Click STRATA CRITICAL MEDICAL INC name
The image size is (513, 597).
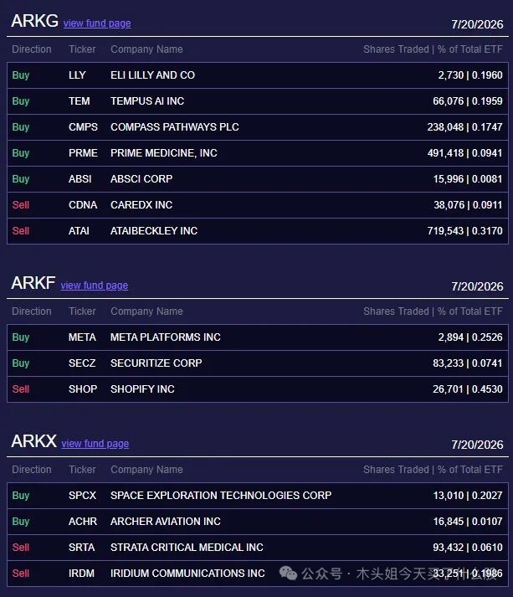click(x=187, y=548)
